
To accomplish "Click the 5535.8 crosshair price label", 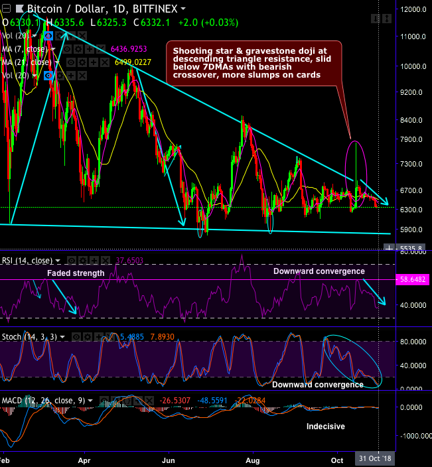I will (411, 248).
